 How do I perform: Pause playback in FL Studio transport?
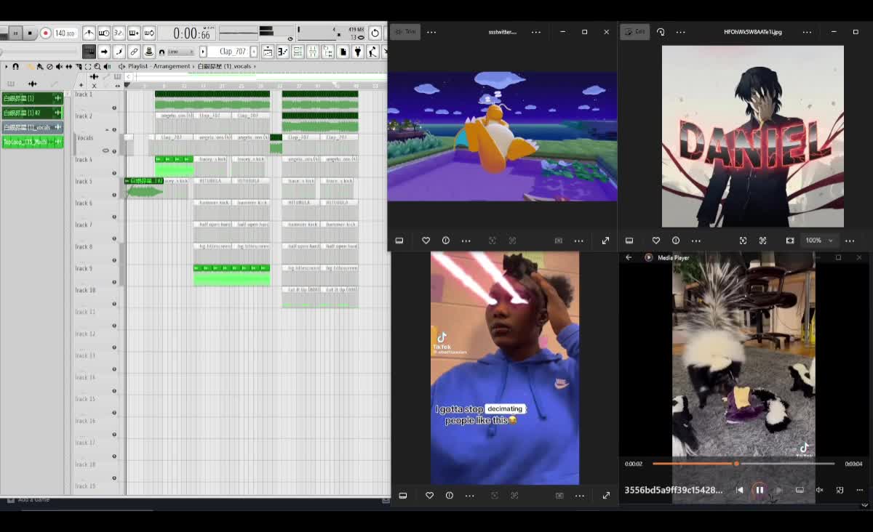[x=15, y=33]
